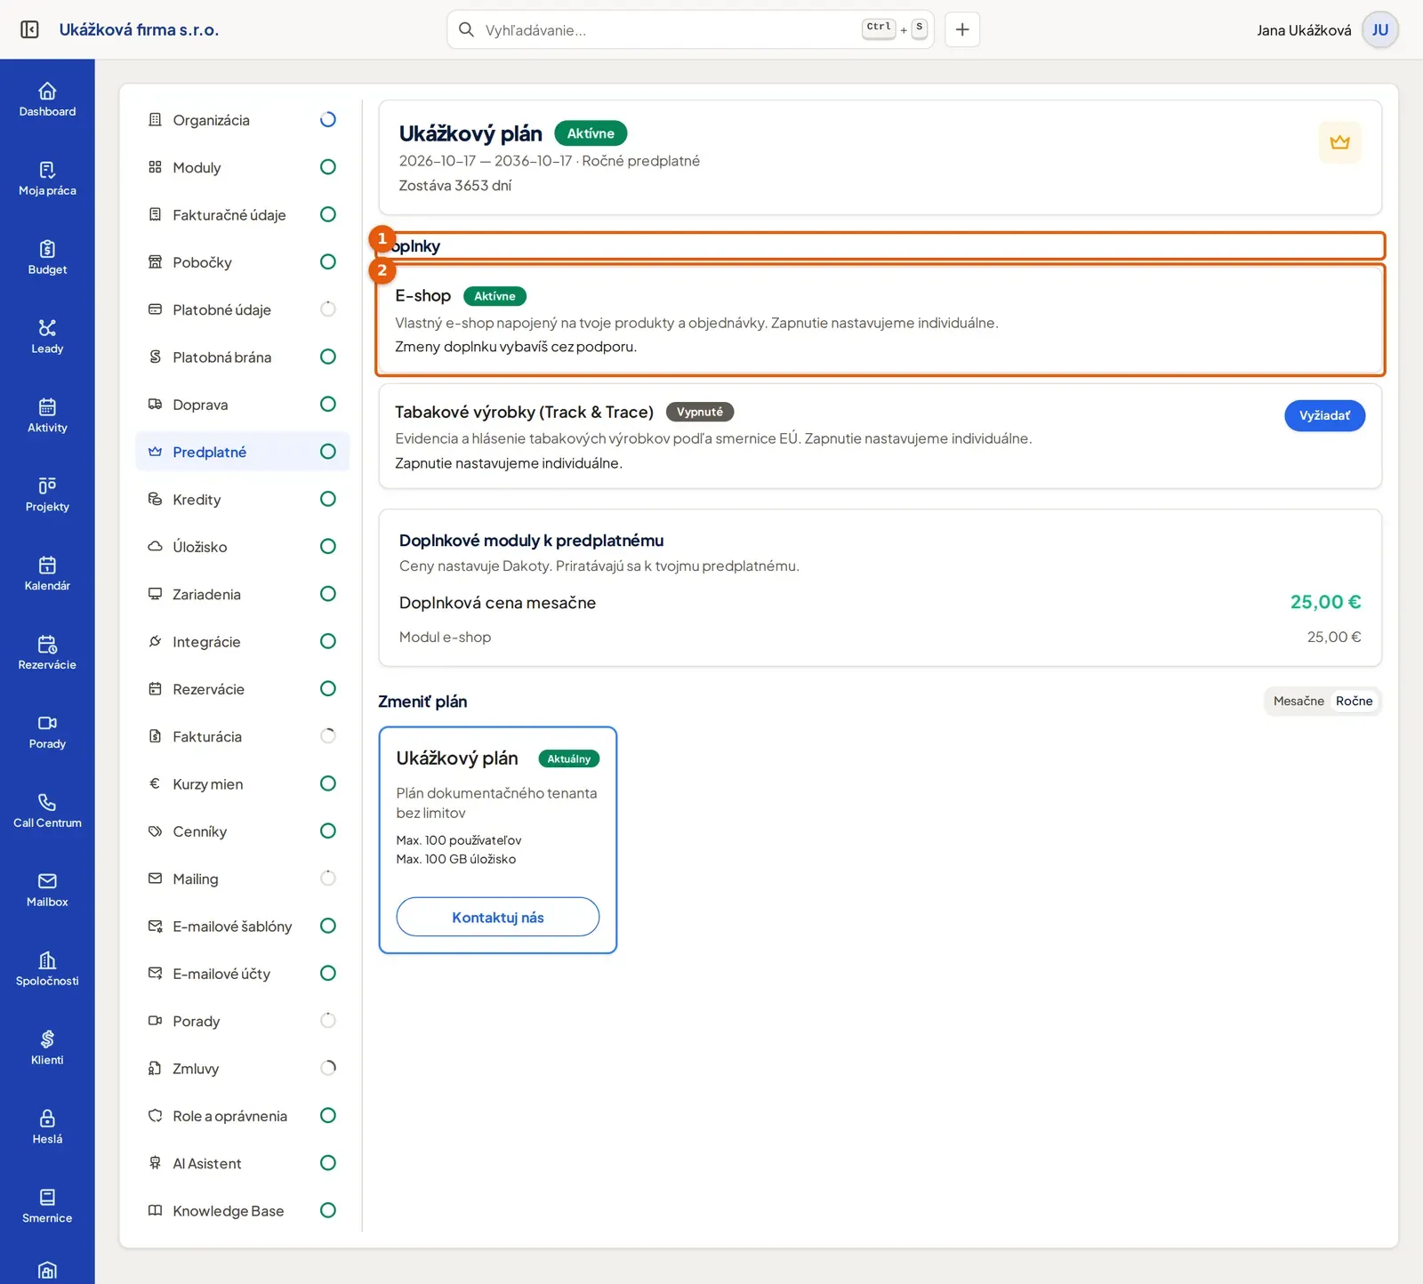1423x1284 pixels.
Task: Open Porady in the blue sidebar
Action: point(47,733)
